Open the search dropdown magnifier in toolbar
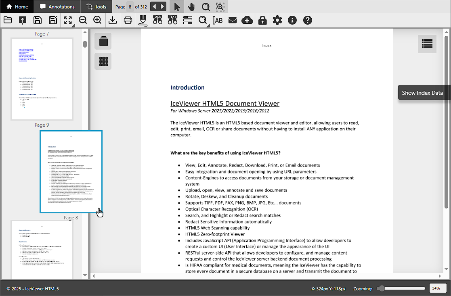This screenshot has height=296, width=451. pyautogui.click(x=203, y=21)
